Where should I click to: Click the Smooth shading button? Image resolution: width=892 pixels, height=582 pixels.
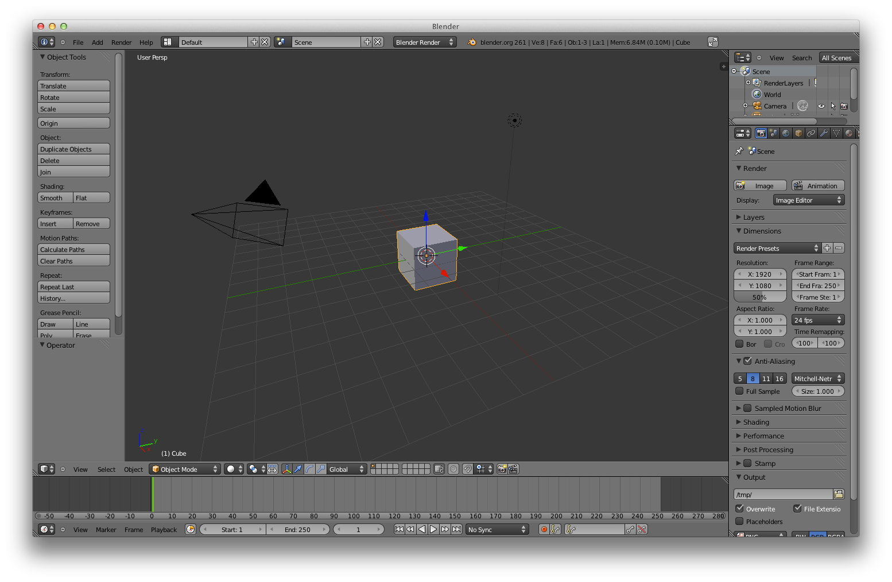[55, 197]
